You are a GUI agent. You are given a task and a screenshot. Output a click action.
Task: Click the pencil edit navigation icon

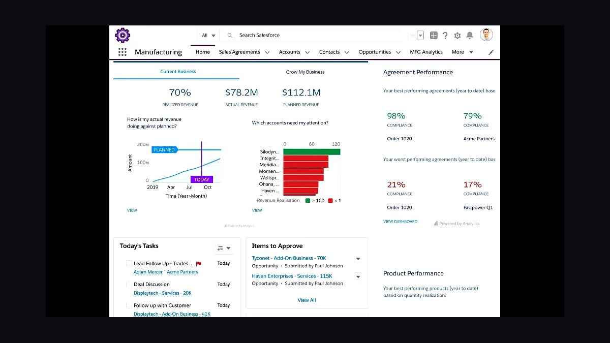491,52
